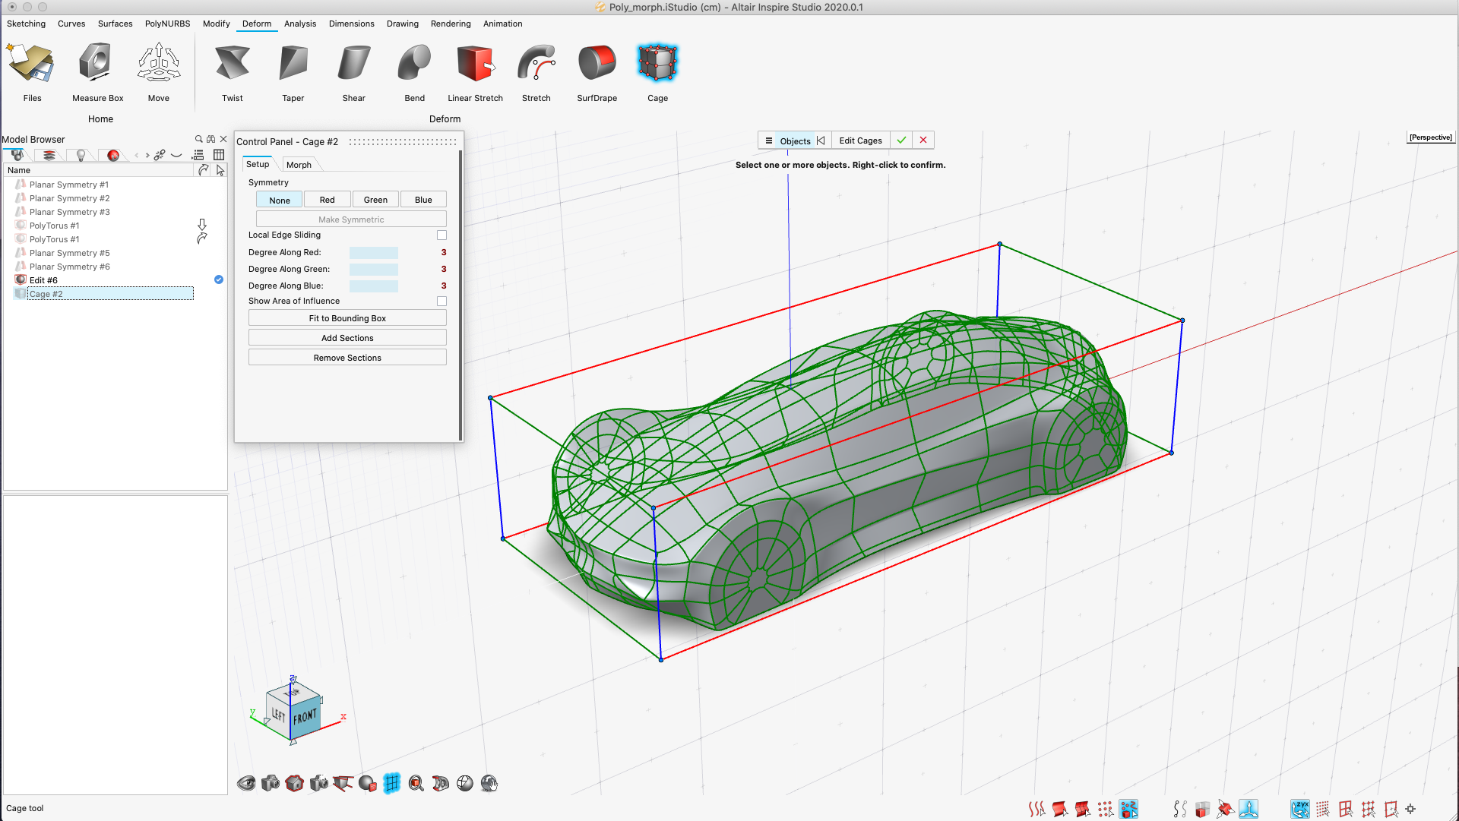Confirm with the green check mark
Image resolution: width=1459 pixels, height=821 pixels.
click(901, 141)
